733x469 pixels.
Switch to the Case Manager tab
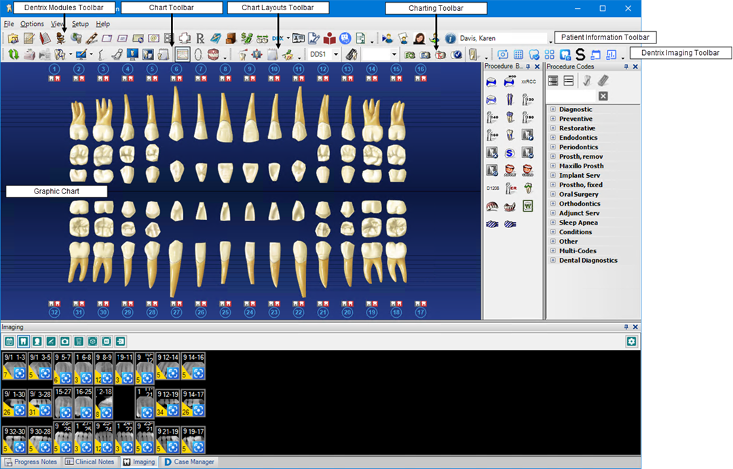[189, 462]
